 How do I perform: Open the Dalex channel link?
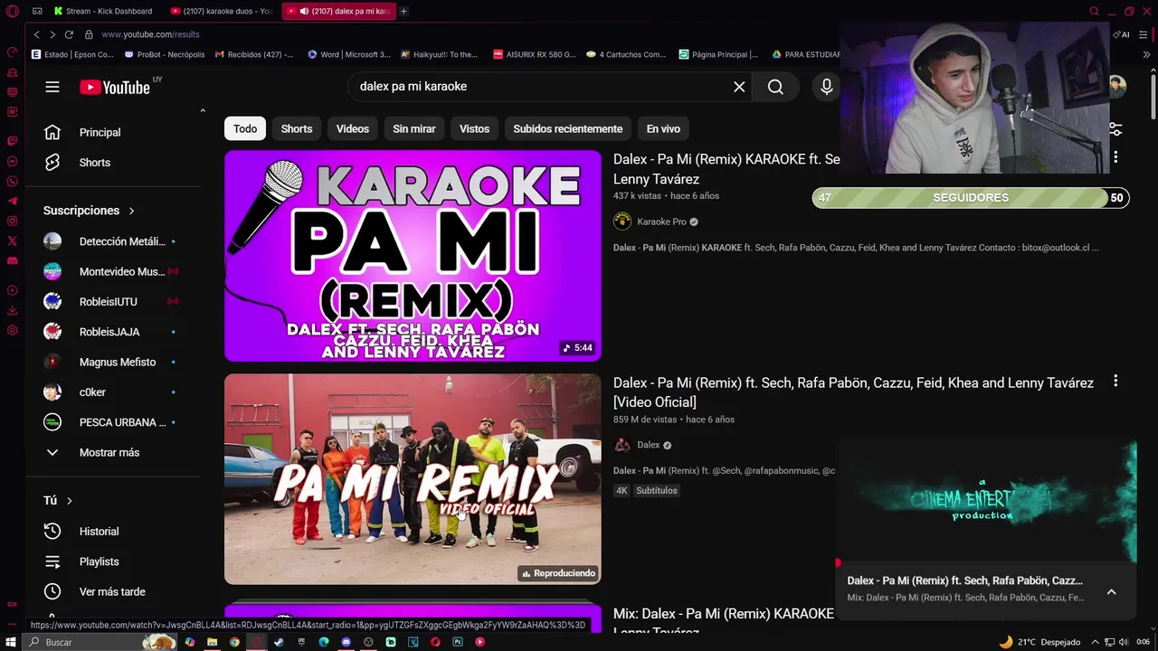coord(649,445)
